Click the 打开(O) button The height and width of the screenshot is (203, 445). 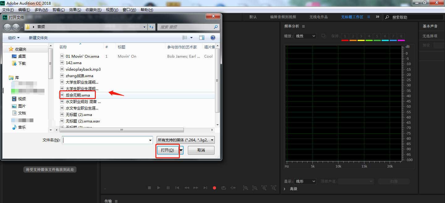pyautogui.click(x=167, y=150)
